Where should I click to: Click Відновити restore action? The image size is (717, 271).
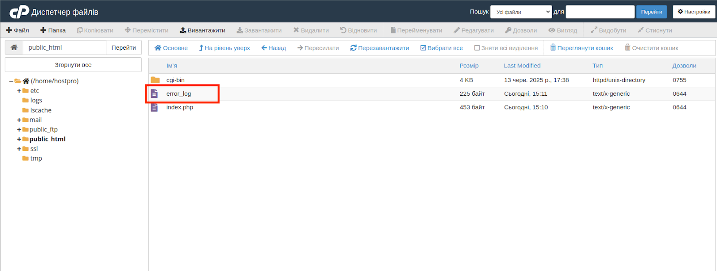[358, 30]
